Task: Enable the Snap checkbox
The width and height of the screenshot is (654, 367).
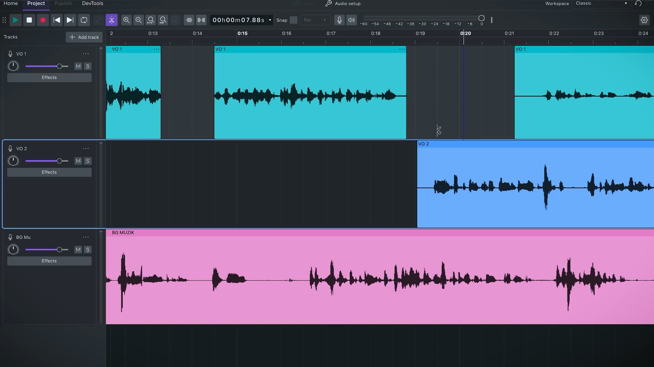Action: pos(293,20)
